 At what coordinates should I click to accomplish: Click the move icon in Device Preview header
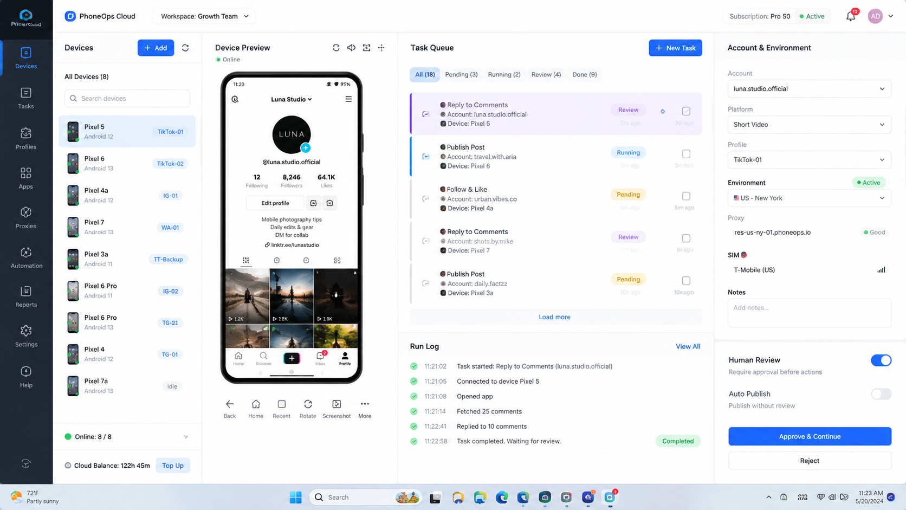pyautogui.click(x=381, y=48)
